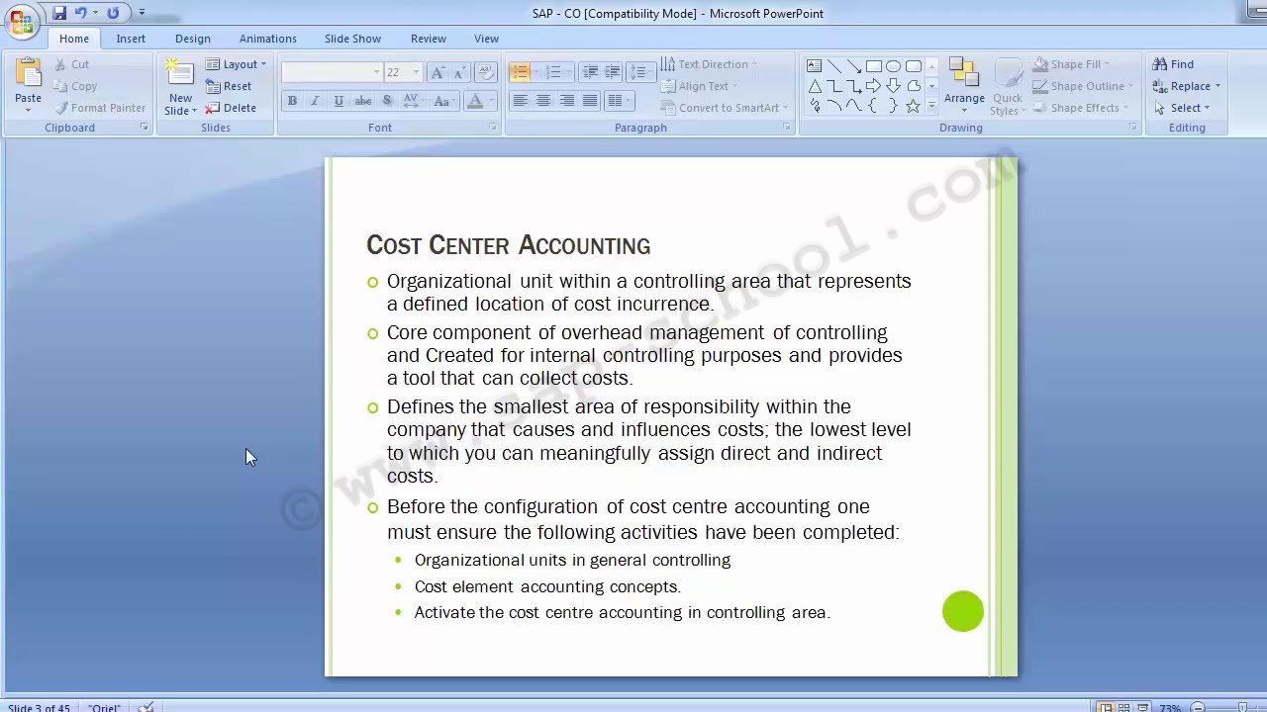Increase font size with Grow Font
This screenshot has height=712, width=1267.
[x=439, y=72]
